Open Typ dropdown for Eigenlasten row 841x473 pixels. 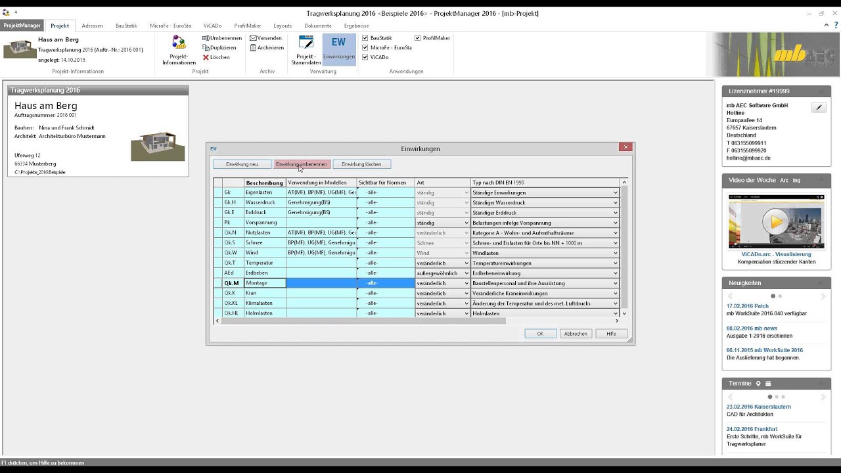[x=616, y=193]
